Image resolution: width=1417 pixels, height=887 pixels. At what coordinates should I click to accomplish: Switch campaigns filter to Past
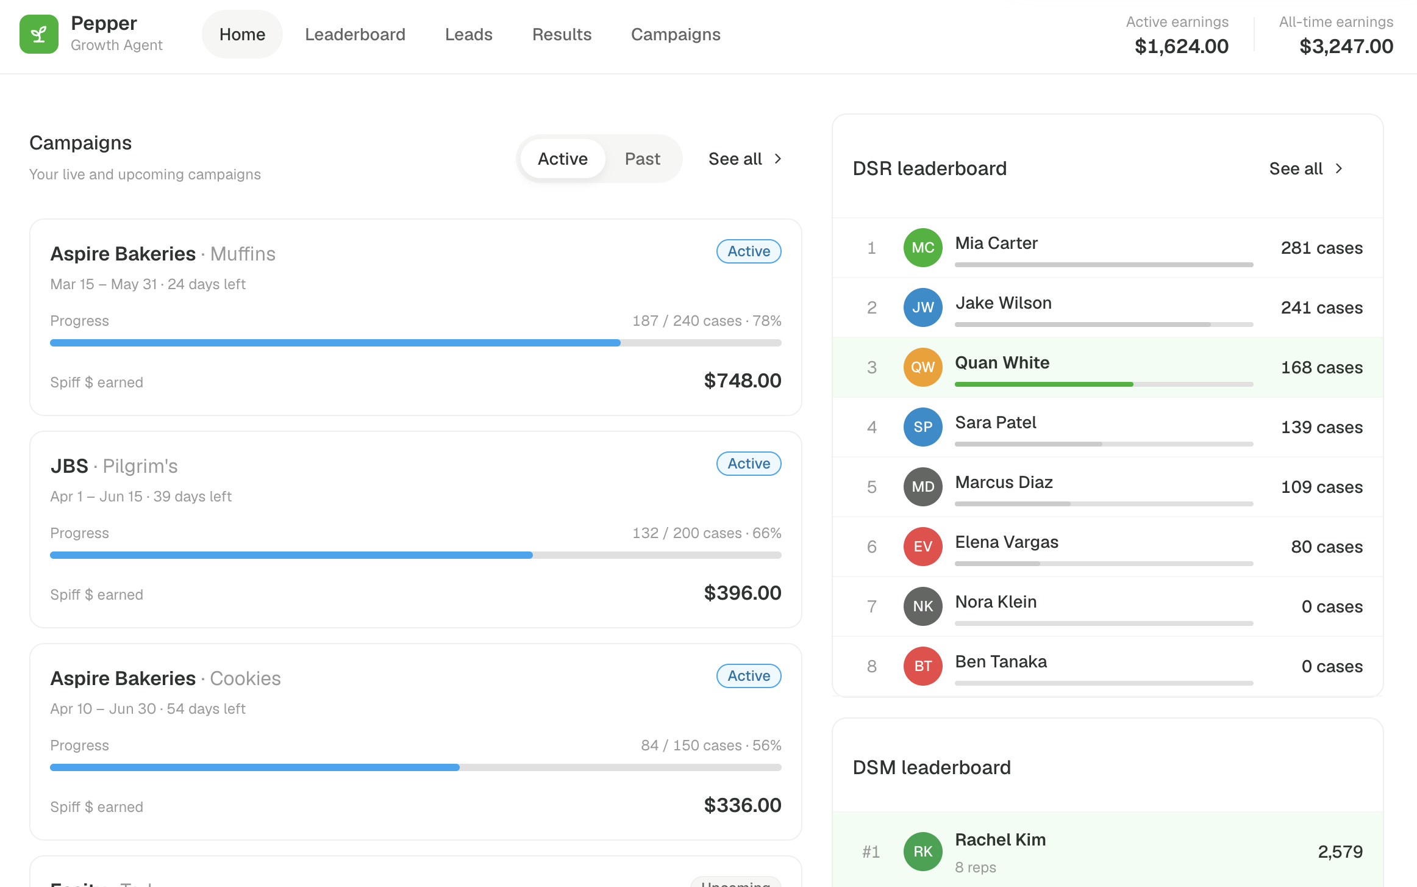643,159
